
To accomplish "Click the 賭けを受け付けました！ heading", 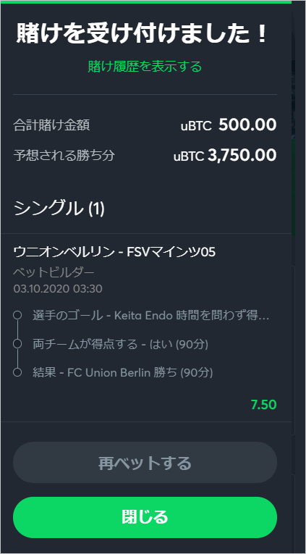I will pos(142,34).
